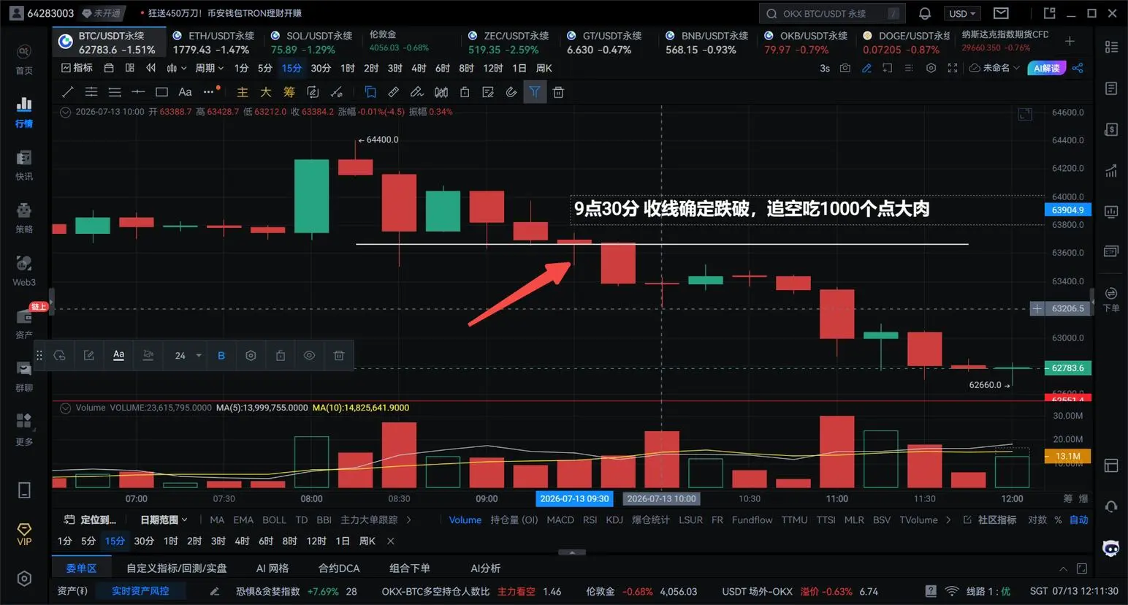Viewport: 1128px width, 605px height.
Task: Open the 周期 period dropdown
Action: pyautogui.click(x=209, y=68)
